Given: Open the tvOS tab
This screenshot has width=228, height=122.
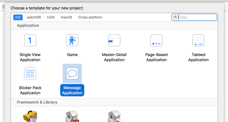Looking at the screenshot, I should (51, 17).
